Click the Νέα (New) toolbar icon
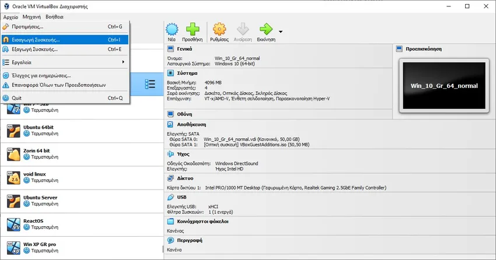The height and width of the screenshot is (260, 496). pyautogui.click(x=172, y=29)
